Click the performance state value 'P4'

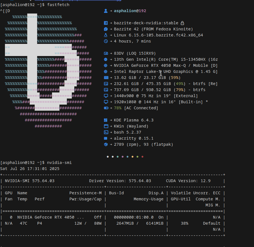coord(40,224)
